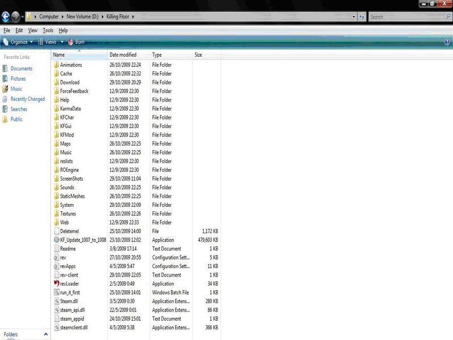This screenshot has width=453, height=340.
Task: Open Recently Changed favorite link
Action: coord(27,99)
